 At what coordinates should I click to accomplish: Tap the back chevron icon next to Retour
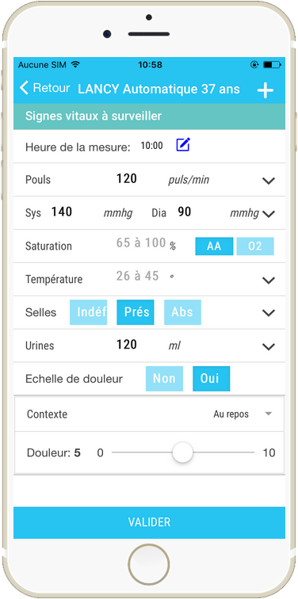(24, 88)
